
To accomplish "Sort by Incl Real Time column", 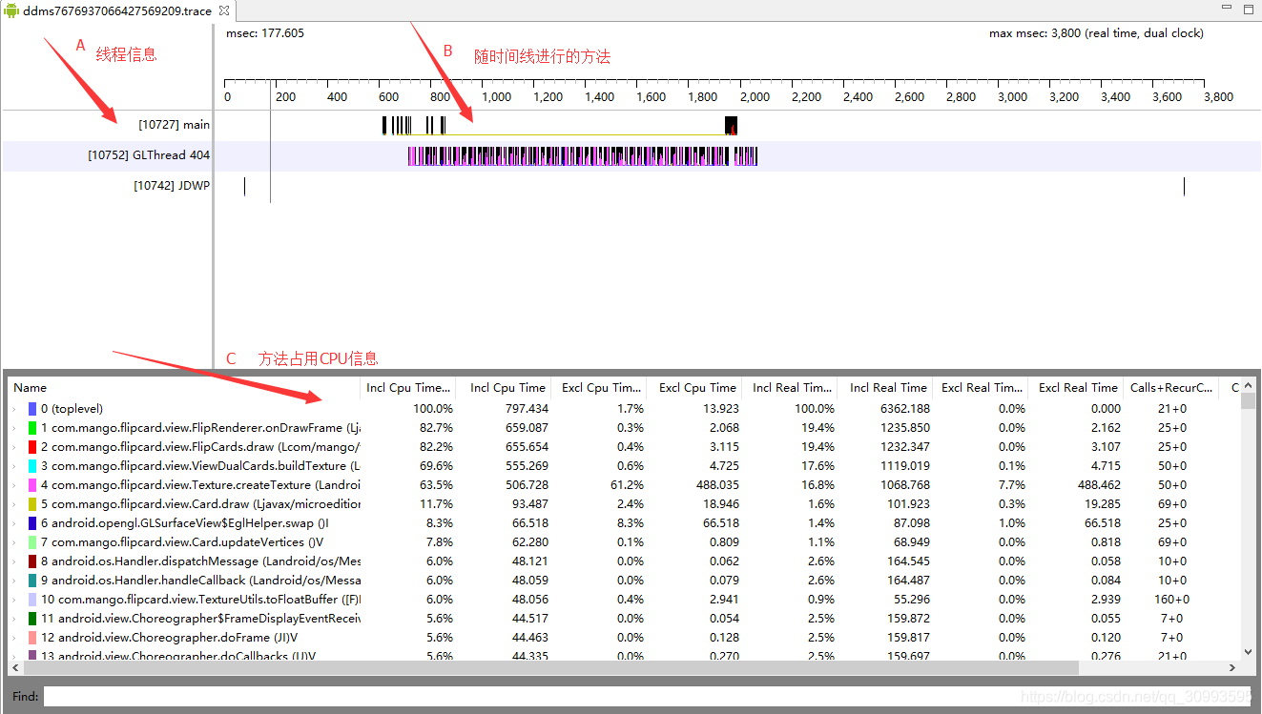I will click(885, 388).
